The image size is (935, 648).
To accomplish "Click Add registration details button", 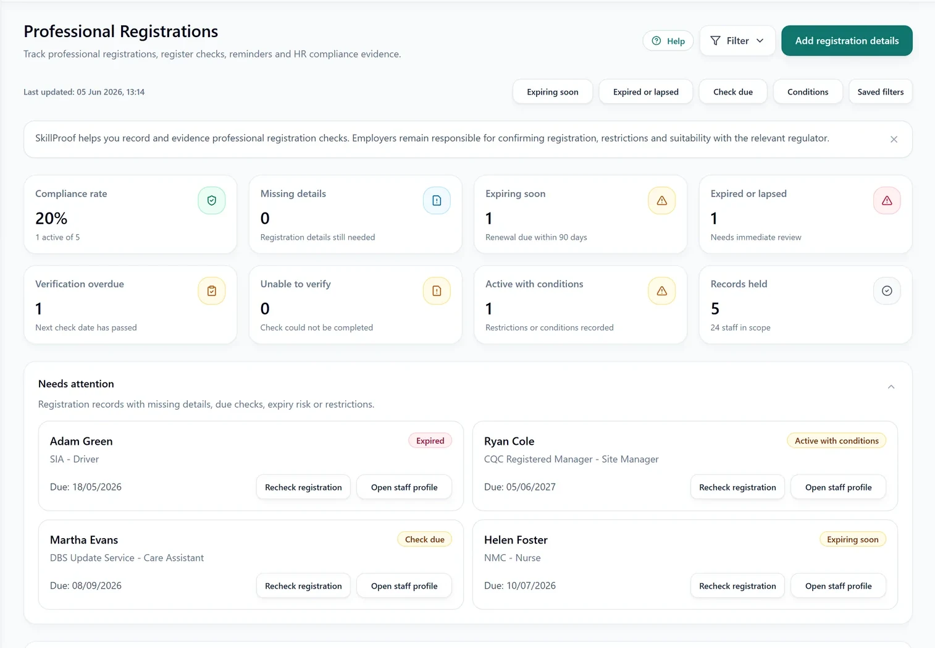I will (847, 41).
